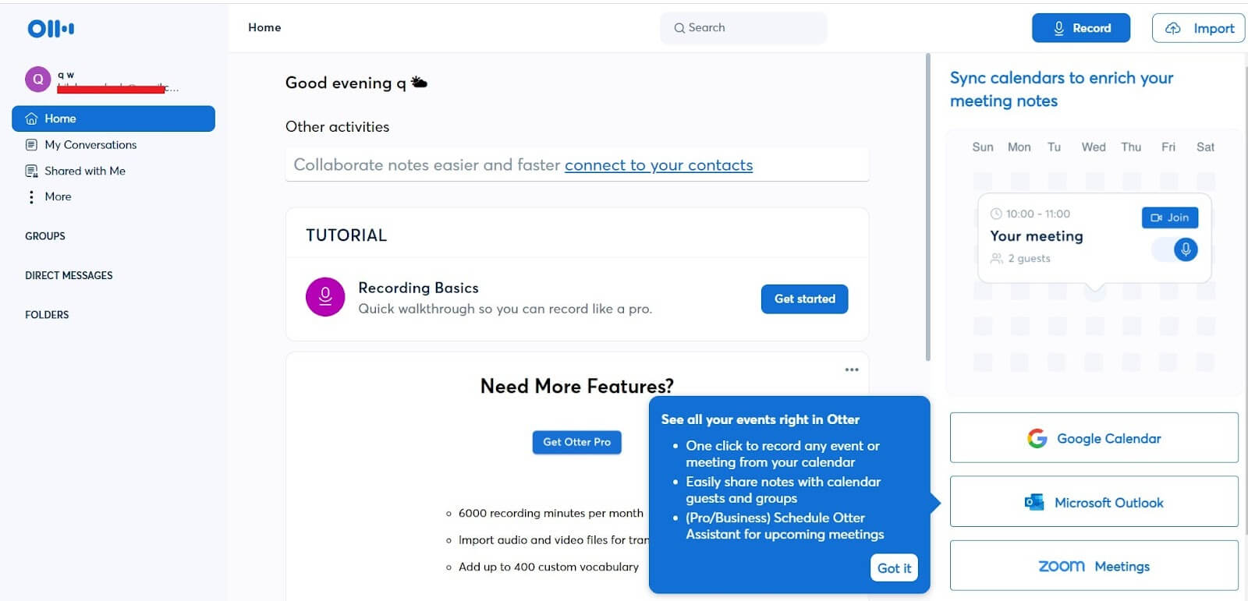The image size is (1248, 601).
Task: Click the Shared with Me icon
Action: click(x=30, y=170)
